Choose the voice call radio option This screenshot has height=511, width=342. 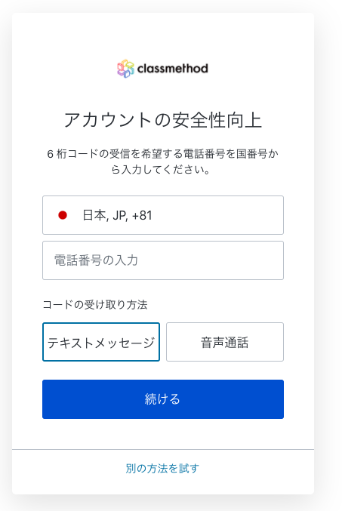(x=225, y=342)
